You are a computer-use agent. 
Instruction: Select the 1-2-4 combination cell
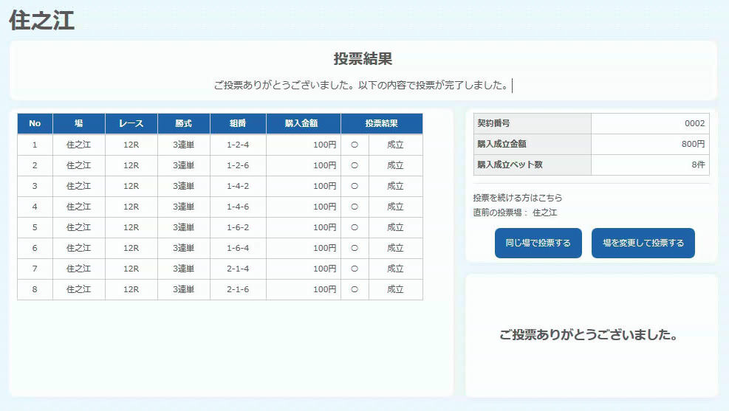pos(238,145)
